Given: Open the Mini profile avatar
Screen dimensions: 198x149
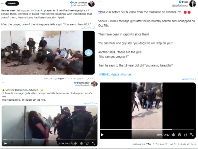Looking at the screenshot, I should point(192,4).
